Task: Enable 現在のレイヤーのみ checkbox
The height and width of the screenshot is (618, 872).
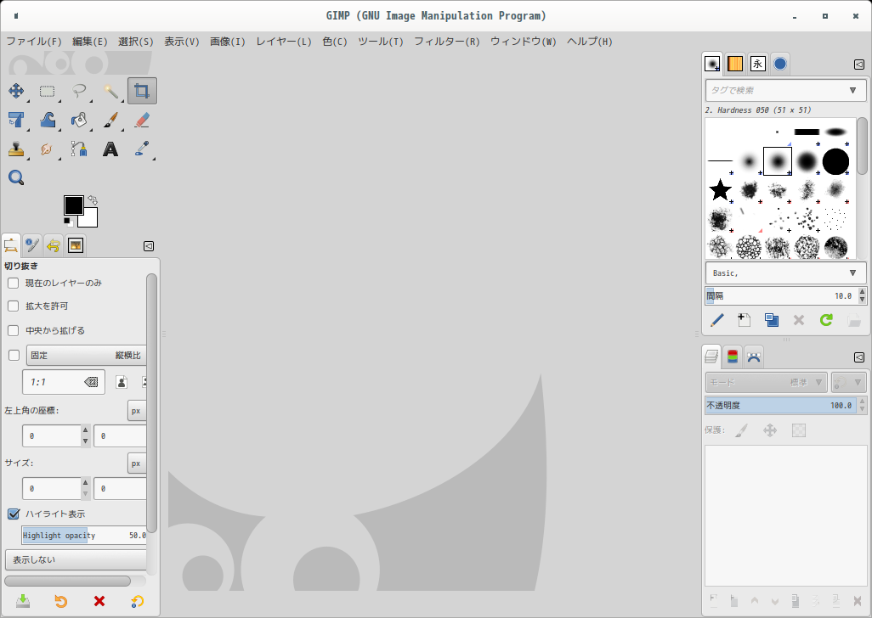Action: point(14,284)
